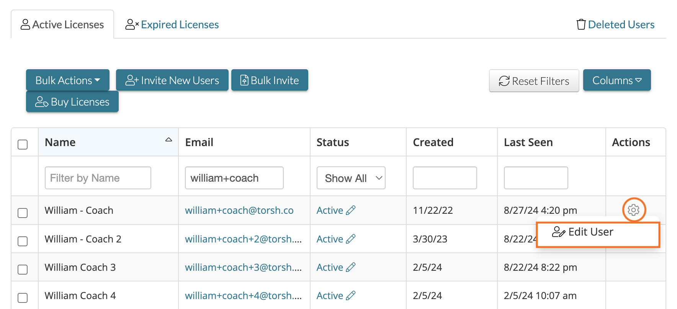Image resolution: width=677 pixels, height=309 pixels.
Task: Click the name William Coach 4
Action: point(80,296)
